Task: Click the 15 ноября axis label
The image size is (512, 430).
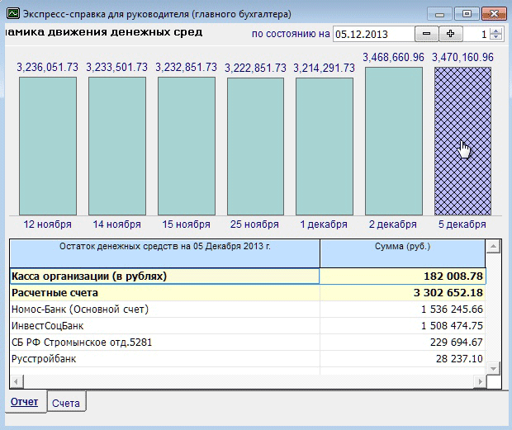Action: [186, 224]
